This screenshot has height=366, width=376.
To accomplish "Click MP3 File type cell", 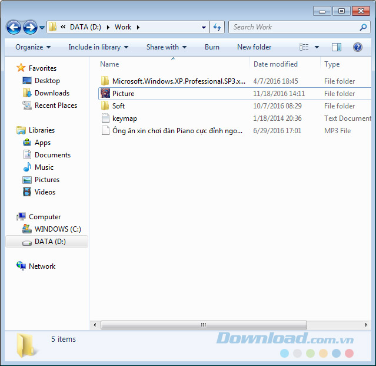I will pyautogui.click(x=337, y=131).
